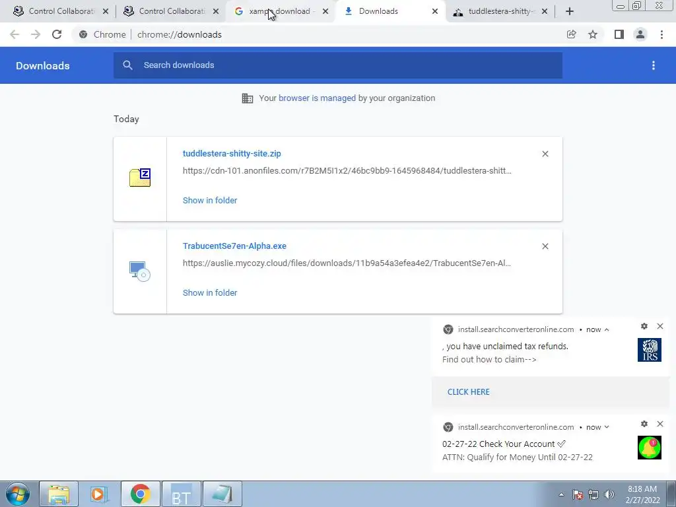This screenshot has height=507, width=676.
Task: Open the notepad-style taskbar application
Action: pyautogui.click(x=222, y=494)
